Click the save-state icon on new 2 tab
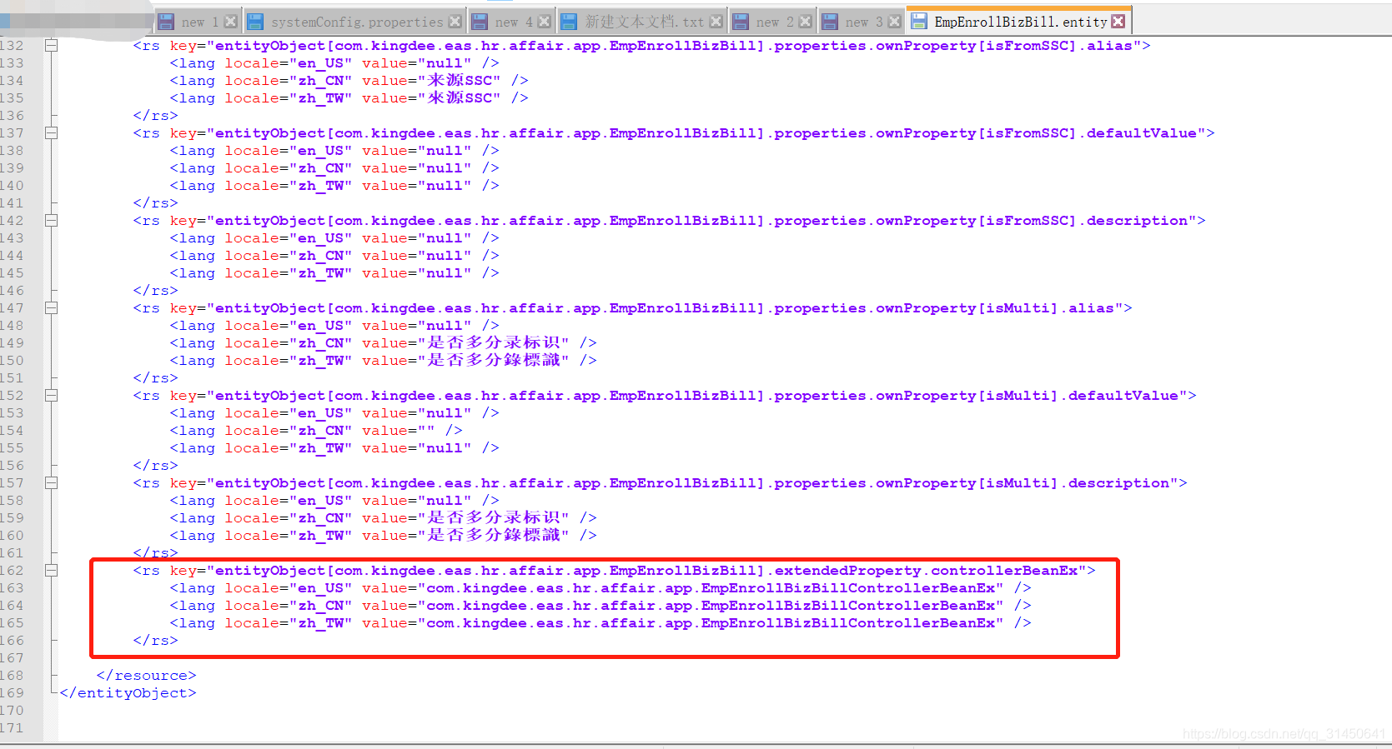Screen dimensions: 1392x749 741,22
